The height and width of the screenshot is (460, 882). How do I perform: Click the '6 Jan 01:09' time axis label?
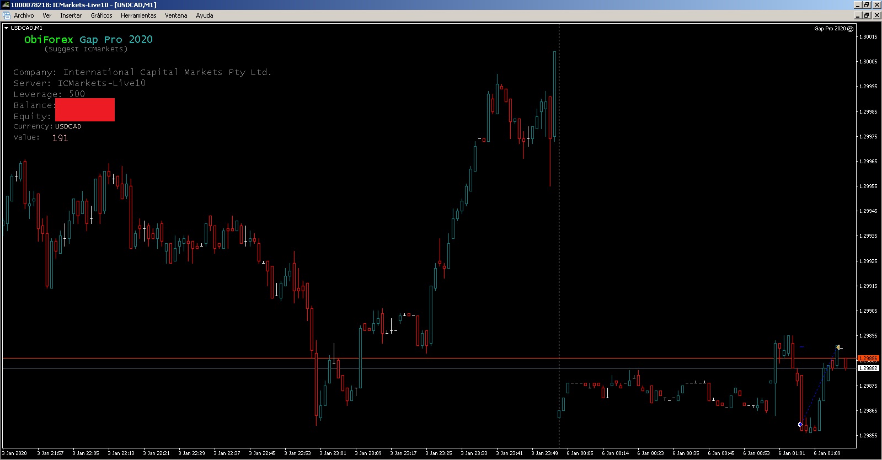pyautogui.click(x=827, y=453)
